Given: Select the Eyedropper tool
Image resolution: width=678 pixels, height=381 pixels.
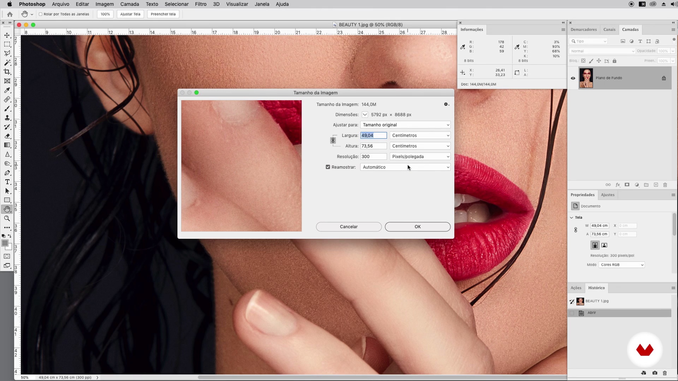Looking at the screenshot, I should click(7, 90).
